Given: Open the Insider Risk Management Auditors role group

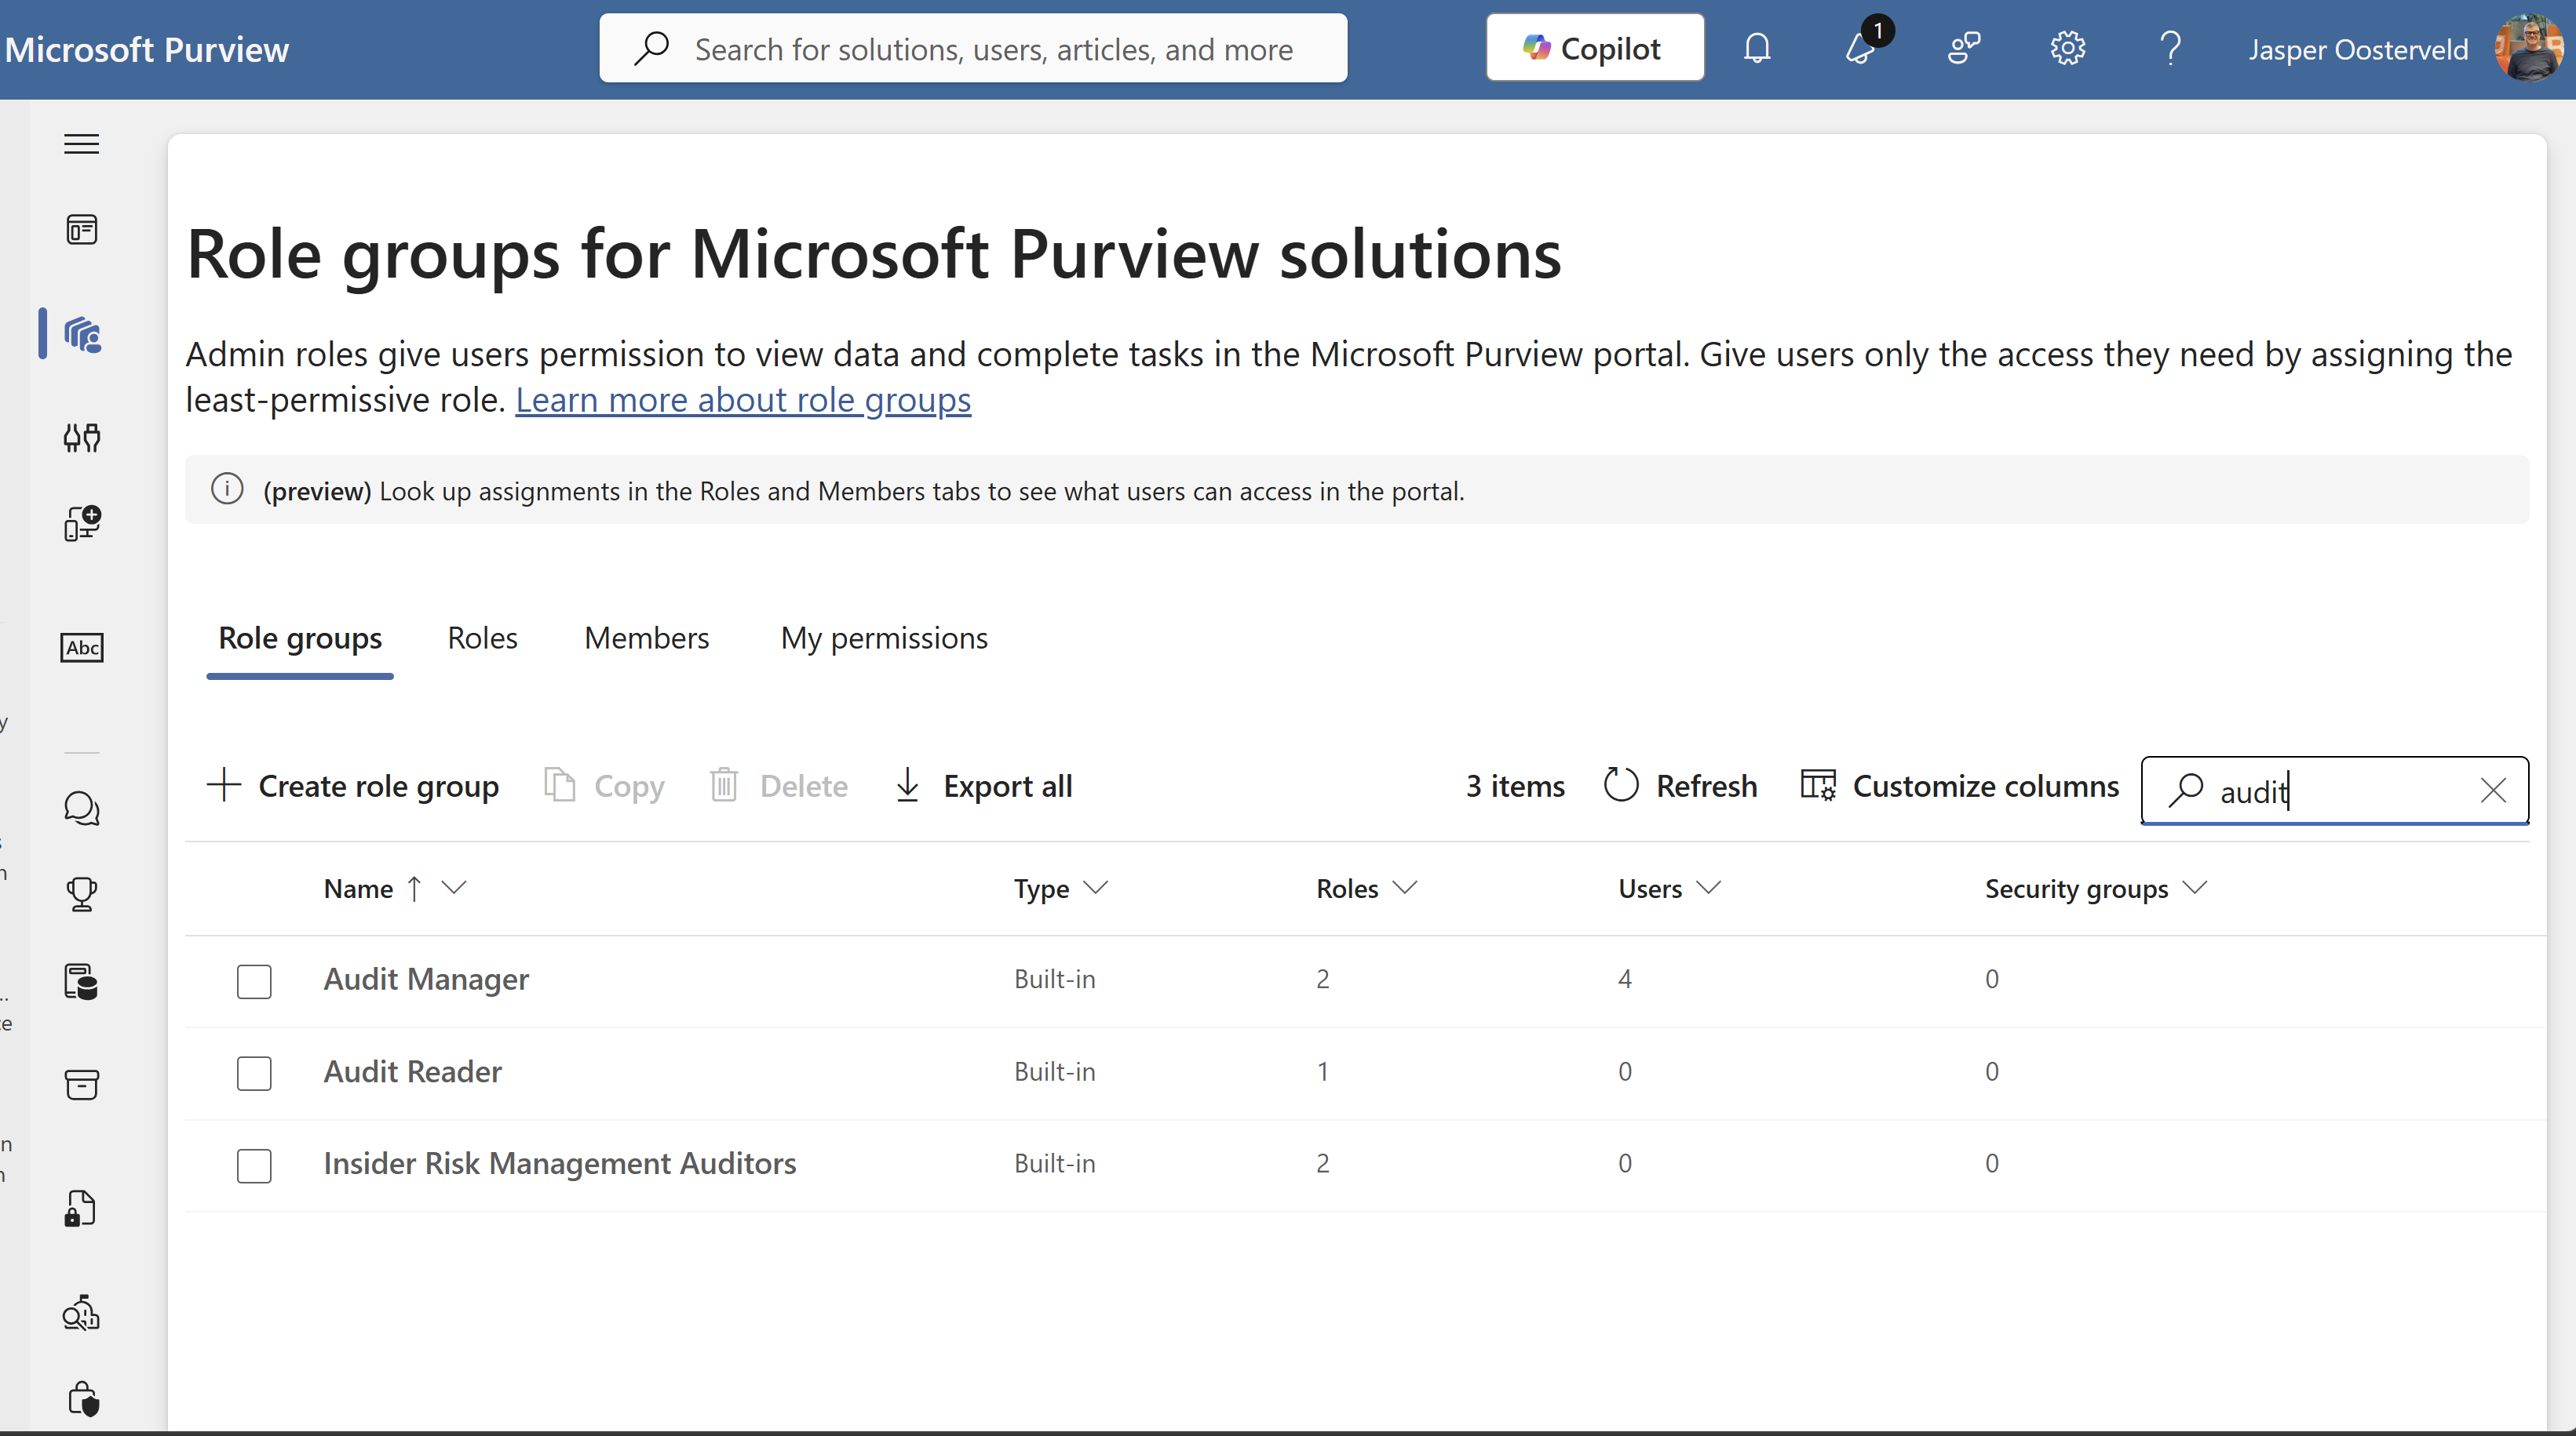Looking at the screenshot, I should pyautogui.click(x=560, y=1163).
